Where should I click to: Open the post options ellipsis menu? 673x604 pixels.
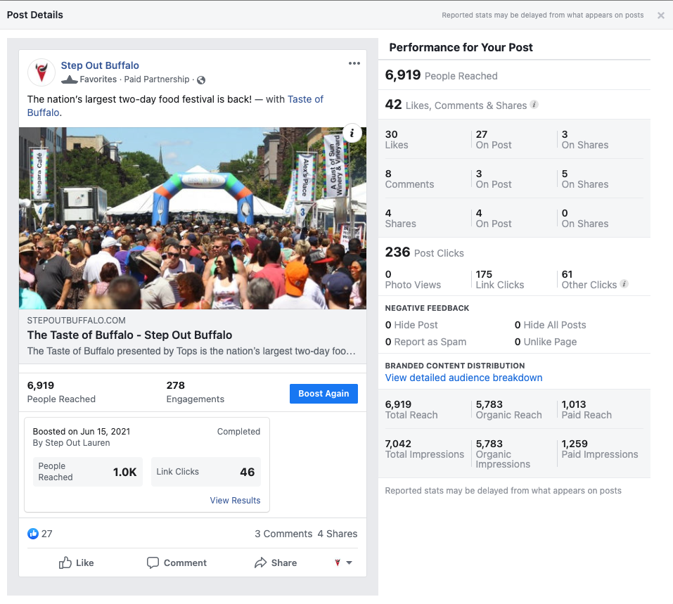(354, 63)
